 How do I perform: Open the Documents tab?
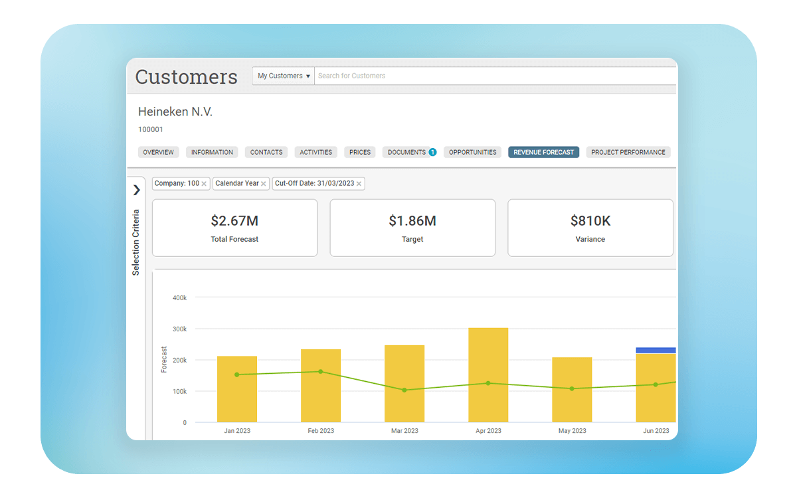[x=406, y=152]
